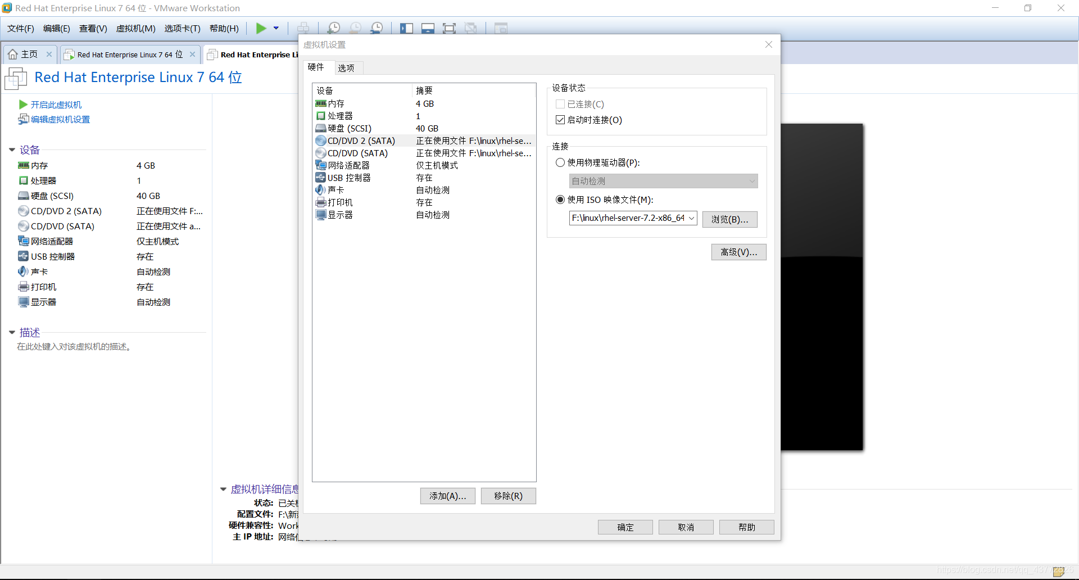Select CD/DVD 2 (SATA) icon in dialog list

pos(321,141)
